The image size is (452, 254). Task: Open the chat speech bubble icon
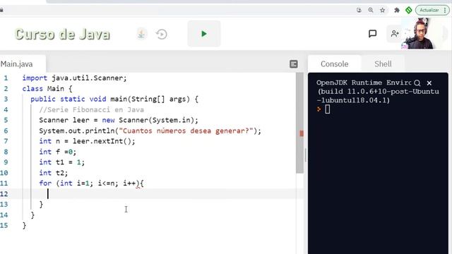[372, 34]
